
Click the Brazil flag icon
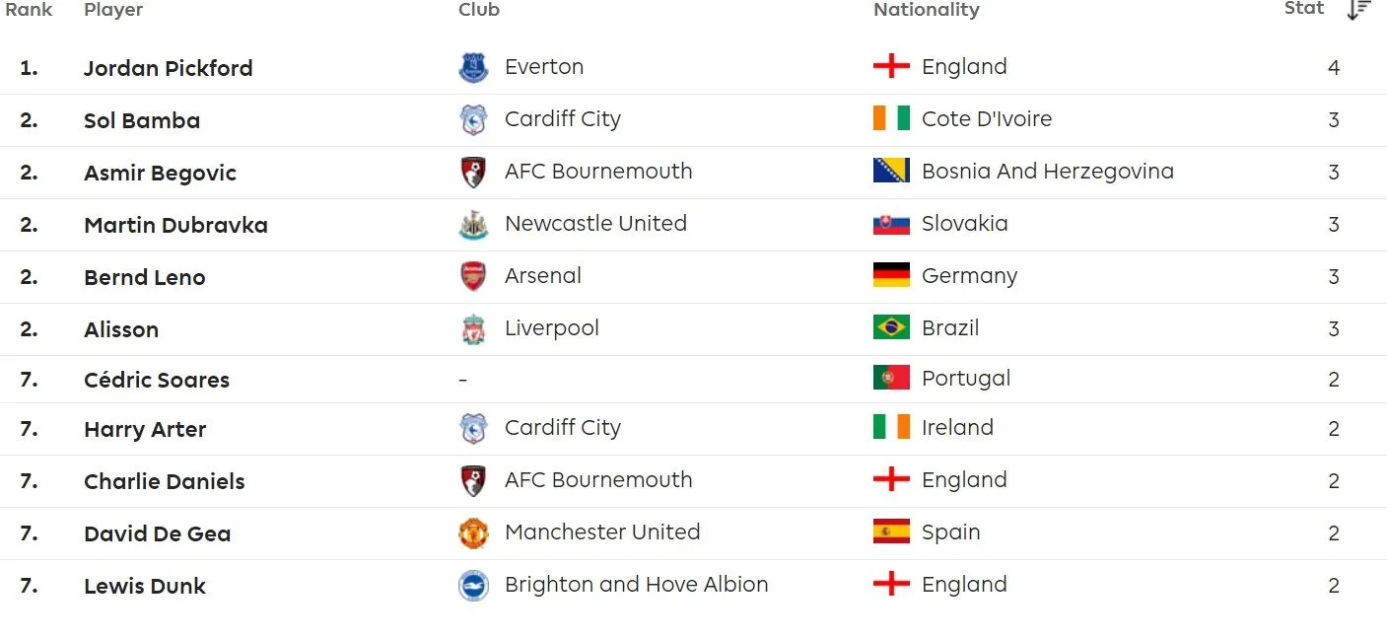891,327
